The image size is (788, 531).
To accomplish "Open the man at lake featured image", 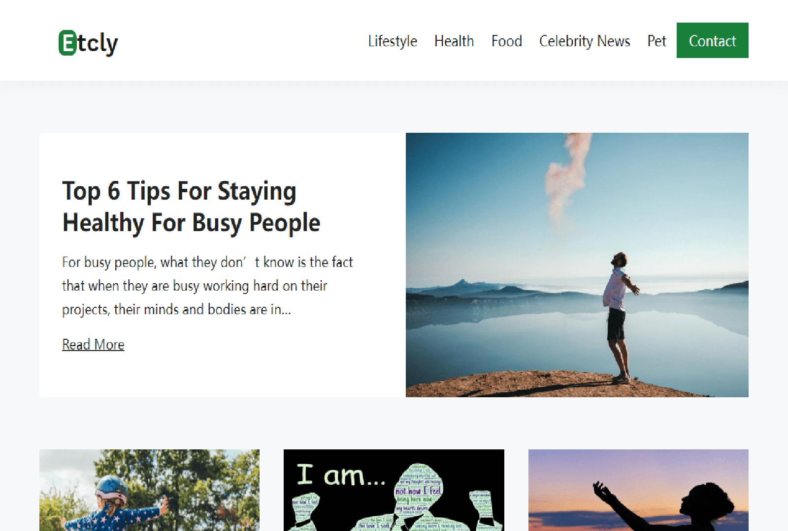I will 577,265.
